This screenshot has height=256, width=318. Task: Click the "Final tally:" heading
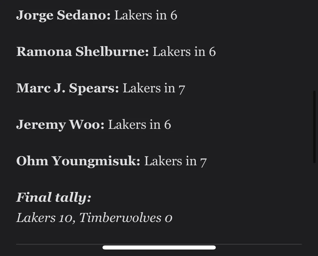point(54,198)
